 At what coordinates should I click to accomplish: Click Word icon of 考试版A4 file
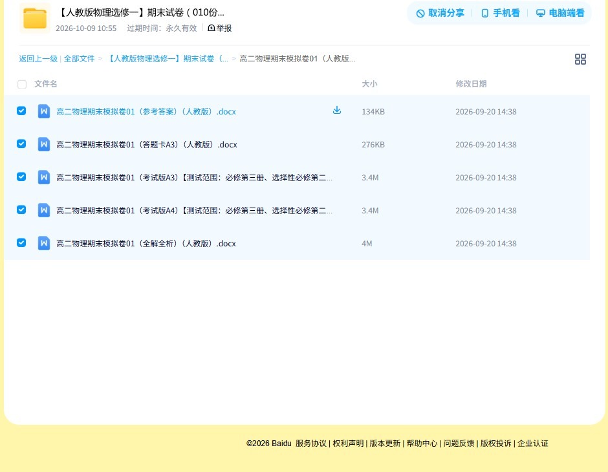point(44,210)
